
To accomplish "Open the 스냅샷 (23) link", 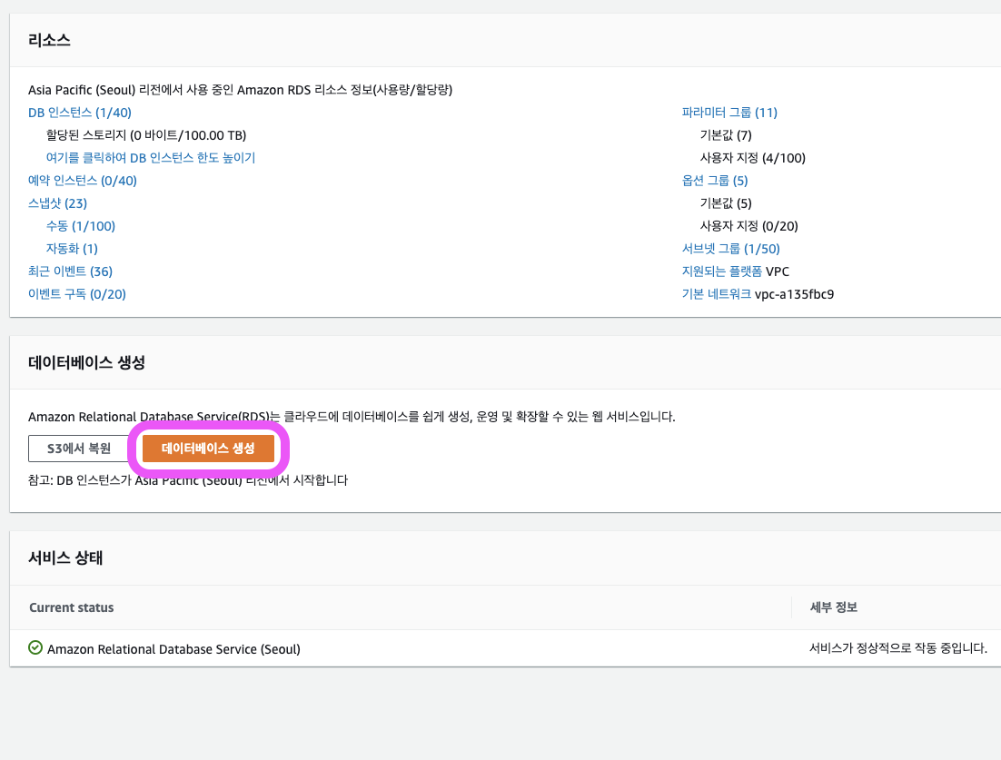I will point(57,203).
